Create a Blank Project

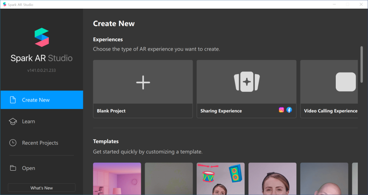click(143, 89)
